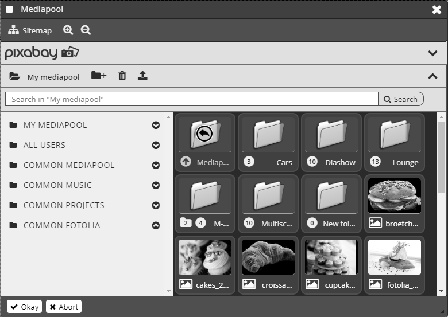Screen dimensions: 448x317
Task: Click the zoom out magnifier icon
Action: pyautogui.click(x=86, y=30)
